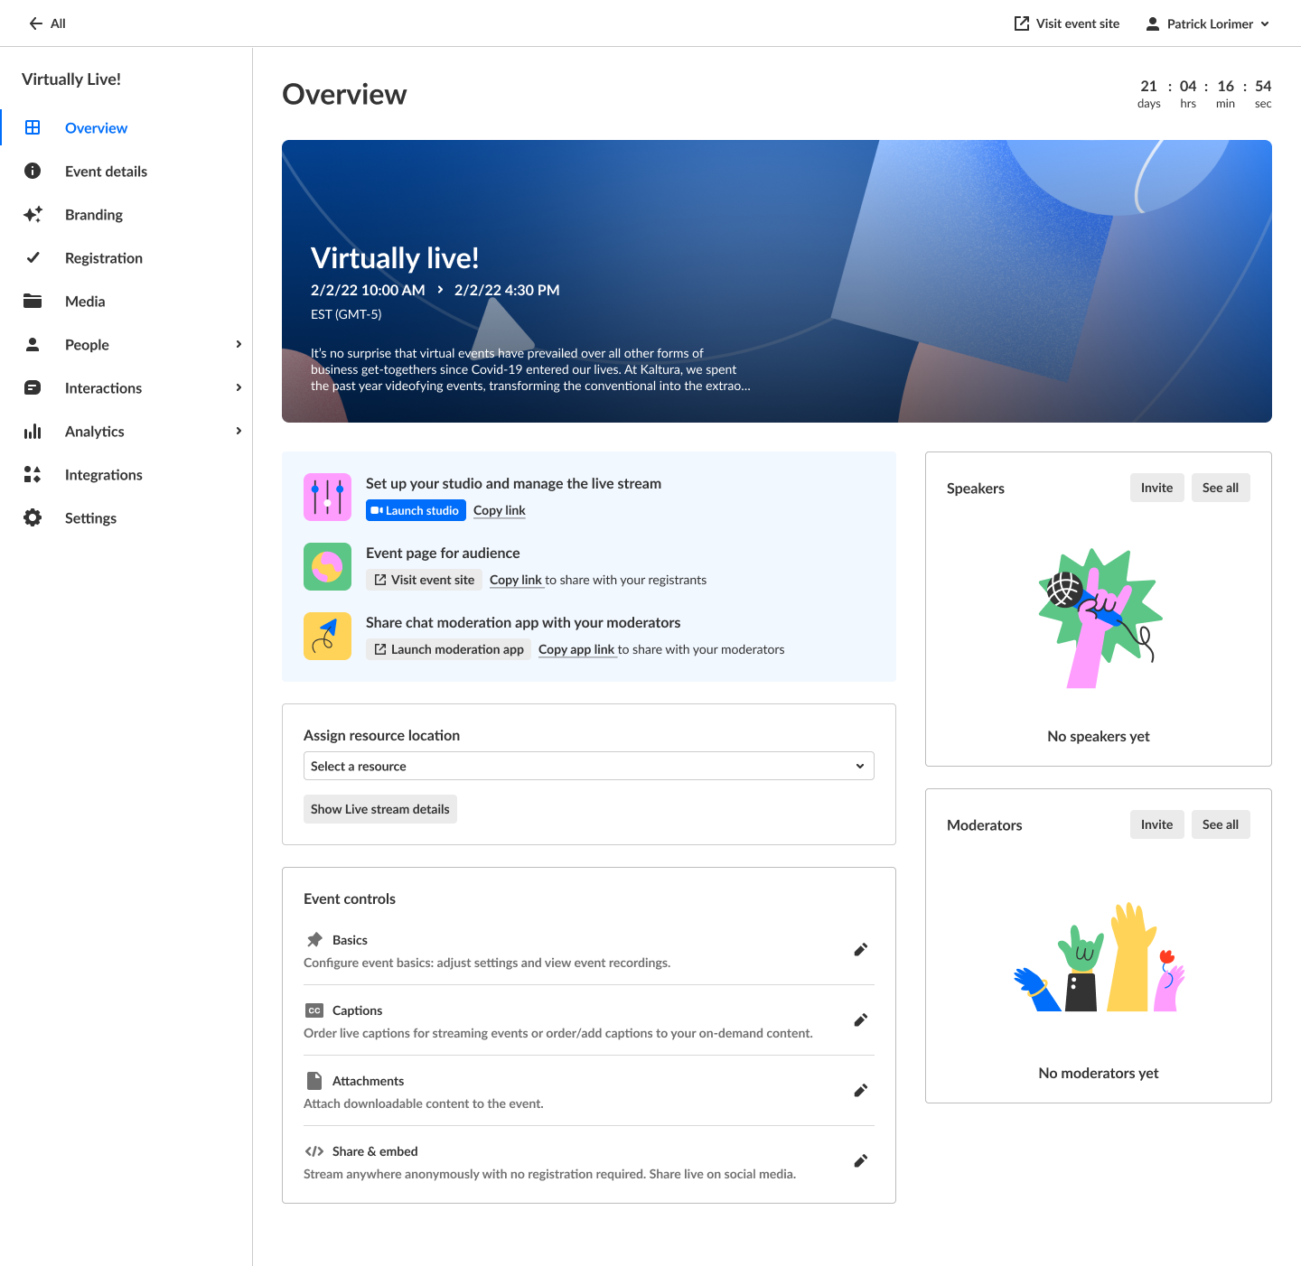1301x1266 pixels.
Task: Click the Share & embed code icon
Action: [x=314, y=1151]
